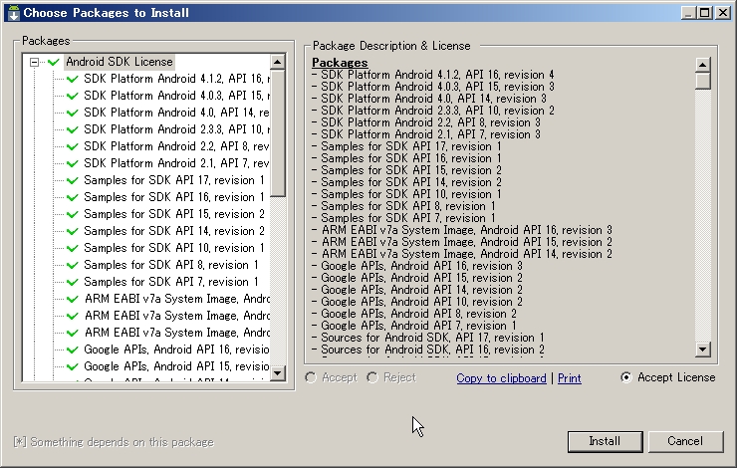
Task: Click the license description scrollbar thumb
Action: (703, 81)
